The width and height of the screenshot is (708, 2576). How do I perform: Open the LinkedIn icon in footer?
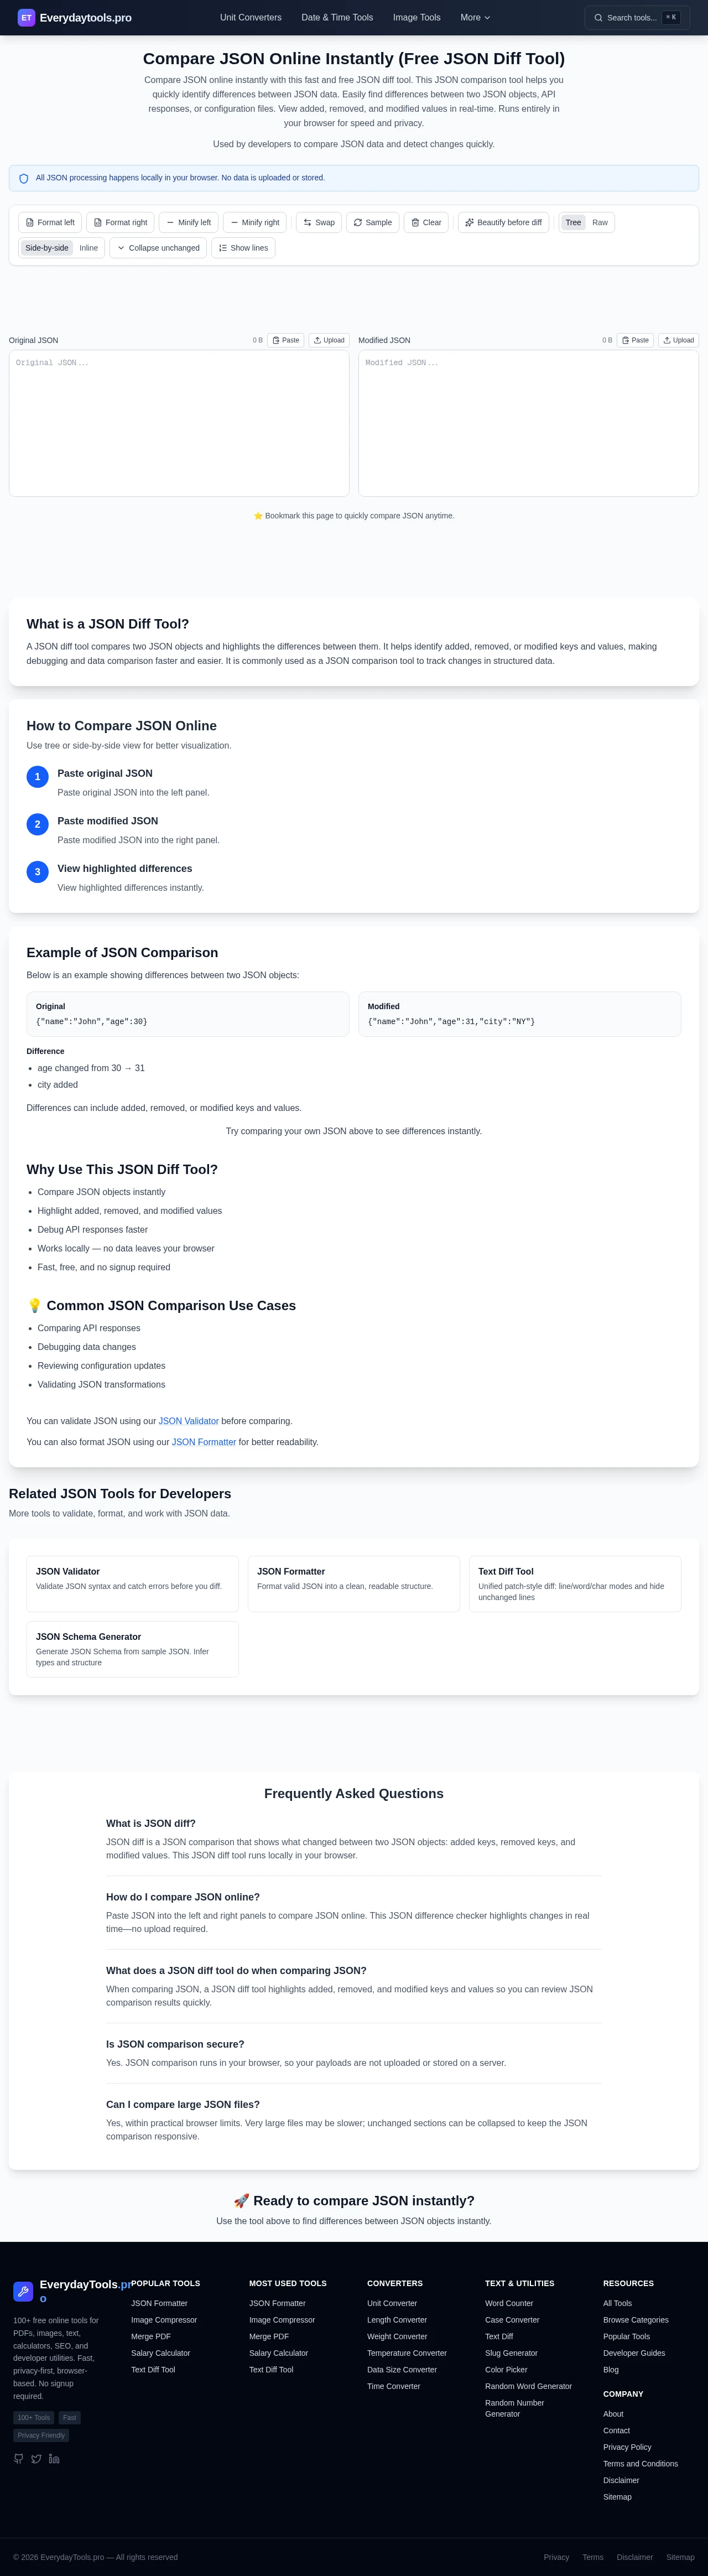point(54,2458)
